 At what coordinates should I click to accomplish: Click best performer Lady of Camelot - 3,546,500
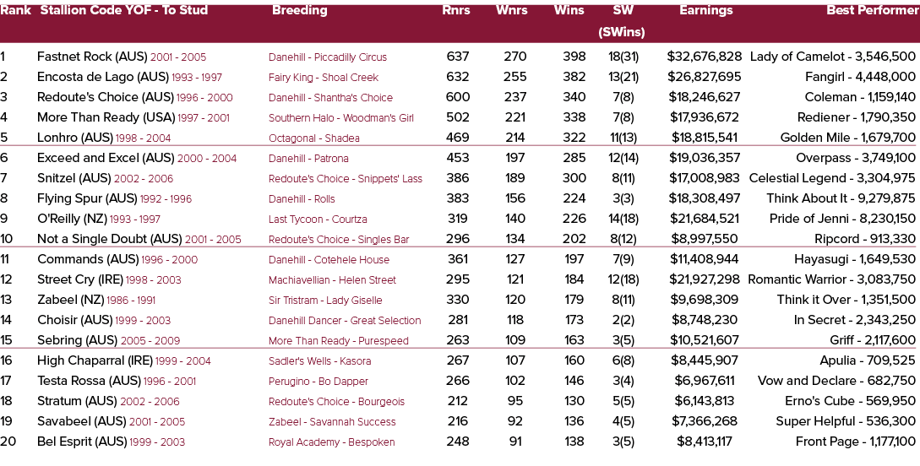833,57
